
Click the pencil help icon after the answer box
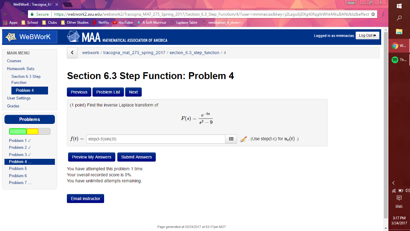(243, 139)
